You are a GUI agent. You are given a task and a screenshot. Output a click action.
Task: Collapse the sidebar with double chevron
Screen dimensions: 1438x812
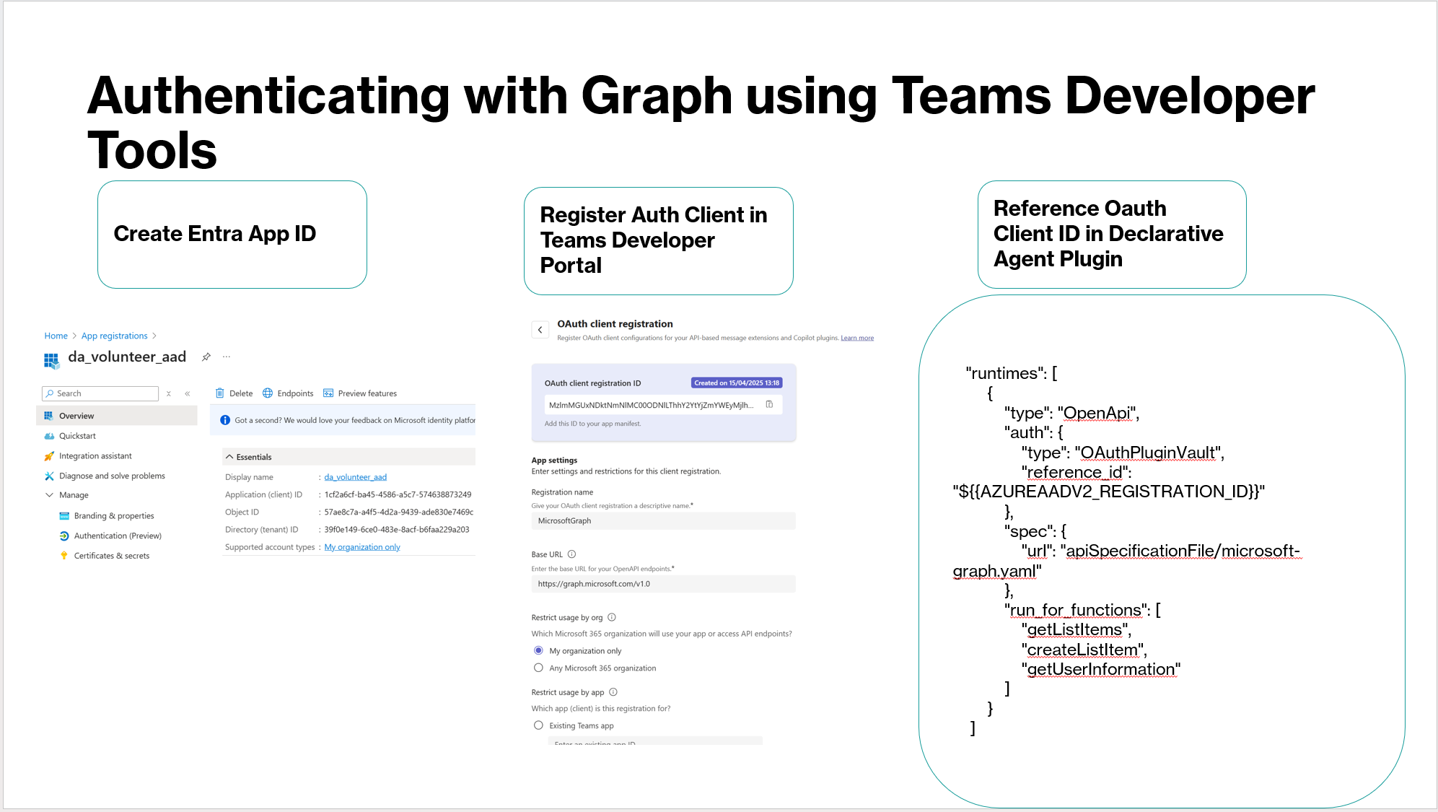coord(188,393)
